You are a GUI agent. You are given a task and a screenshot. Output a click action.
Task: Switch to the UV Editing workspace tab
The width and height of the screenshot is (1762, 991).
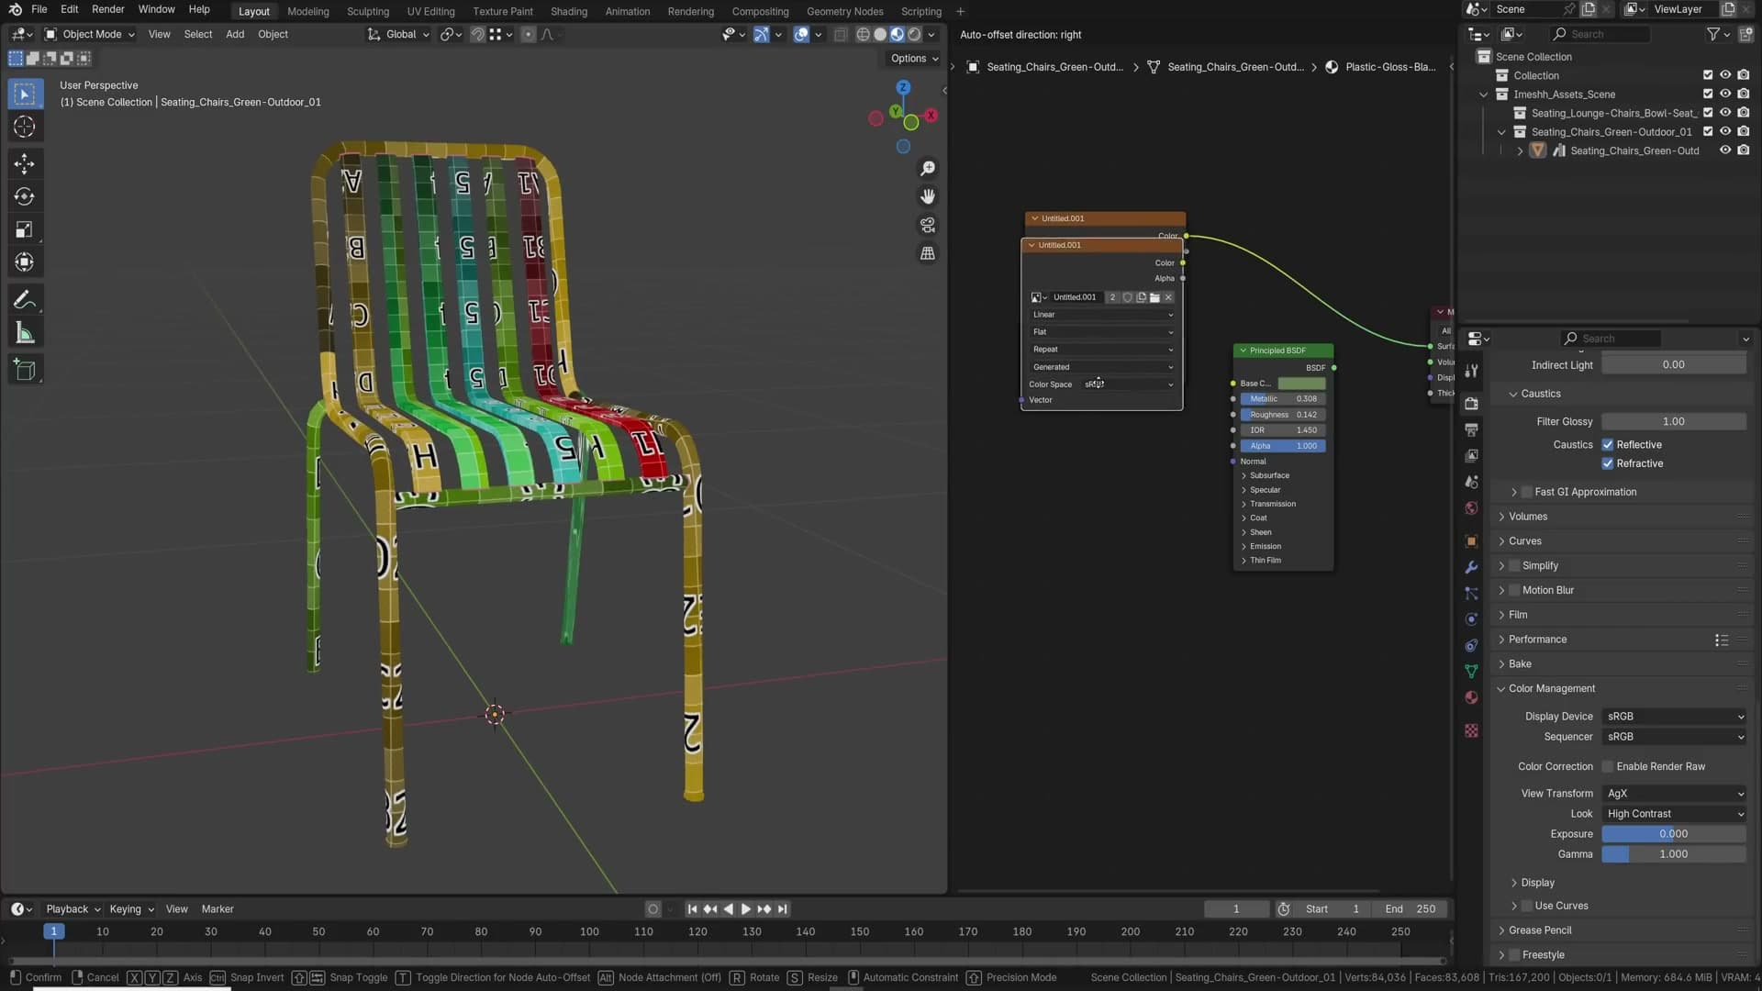coord(430,11)
